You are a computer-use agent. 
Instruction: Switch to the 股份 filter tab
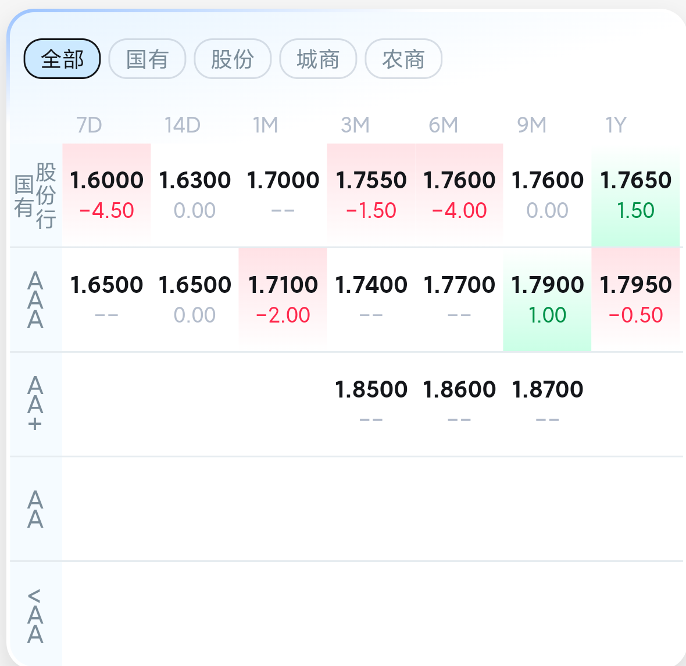233,59
